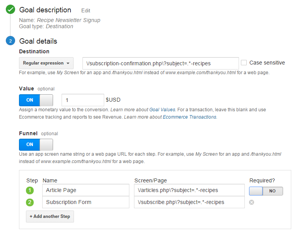The image size is (299, 238).
Task: Edit the Goal description section
Action: click(86, 11)
